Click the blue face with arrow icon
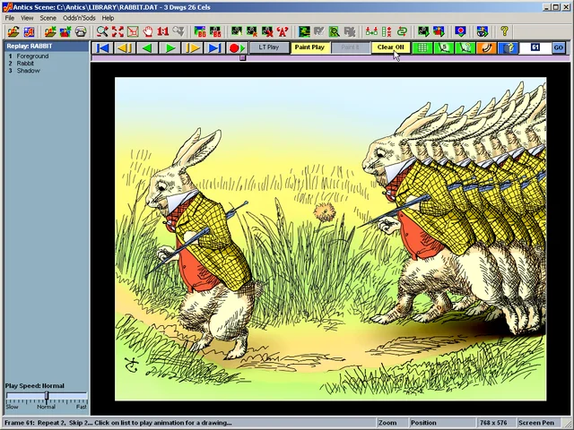 pos(483,32)
